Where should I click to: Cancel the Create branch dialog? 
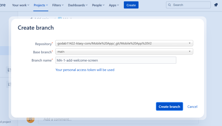[192, 107]
